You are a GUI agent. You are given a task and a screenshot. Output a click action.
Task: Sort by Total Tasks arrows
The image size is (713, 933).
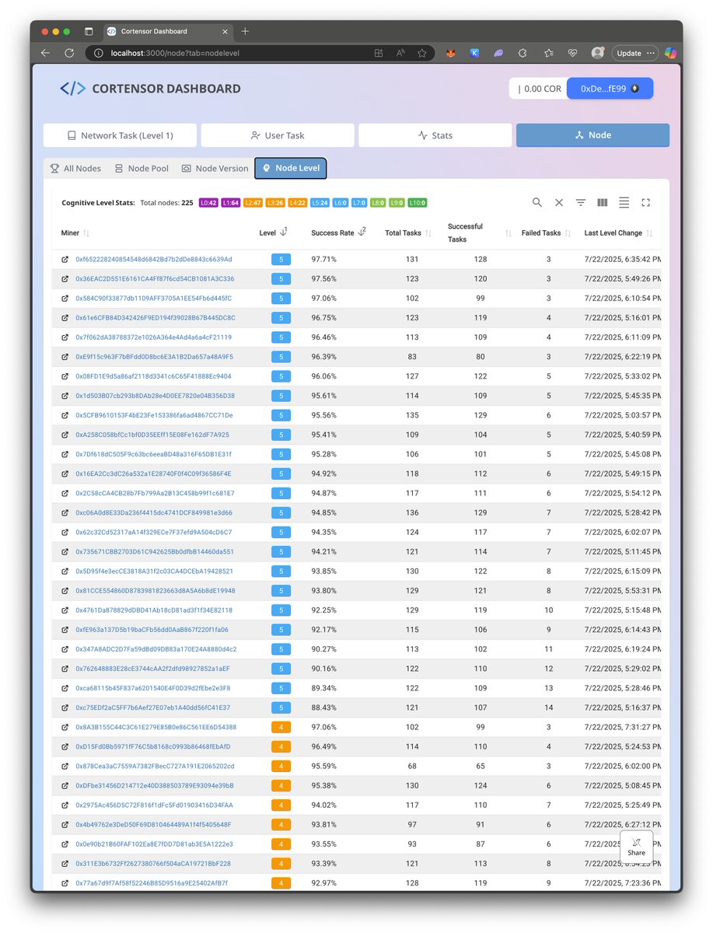point(428,233)
